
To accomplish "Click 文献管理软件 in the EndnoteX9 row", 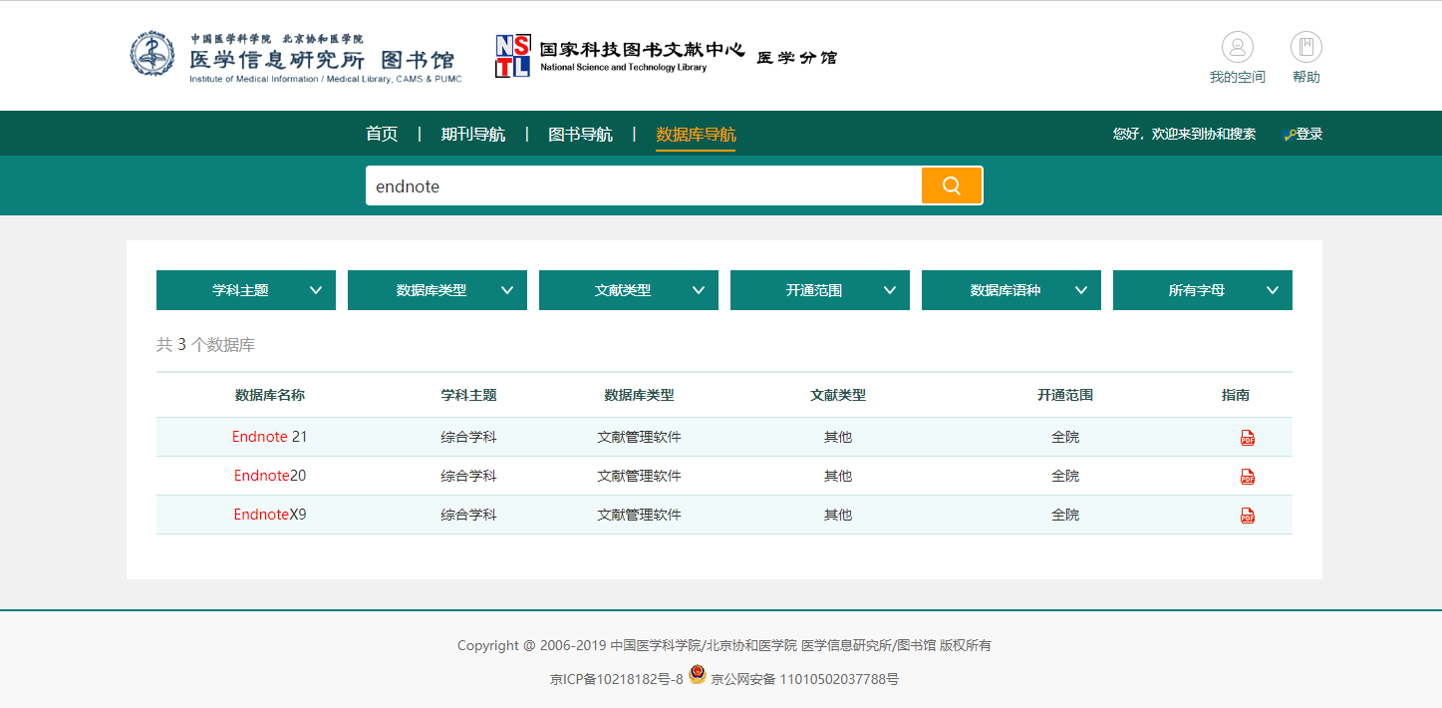I will pyautogui.click(x=639, y=515).
